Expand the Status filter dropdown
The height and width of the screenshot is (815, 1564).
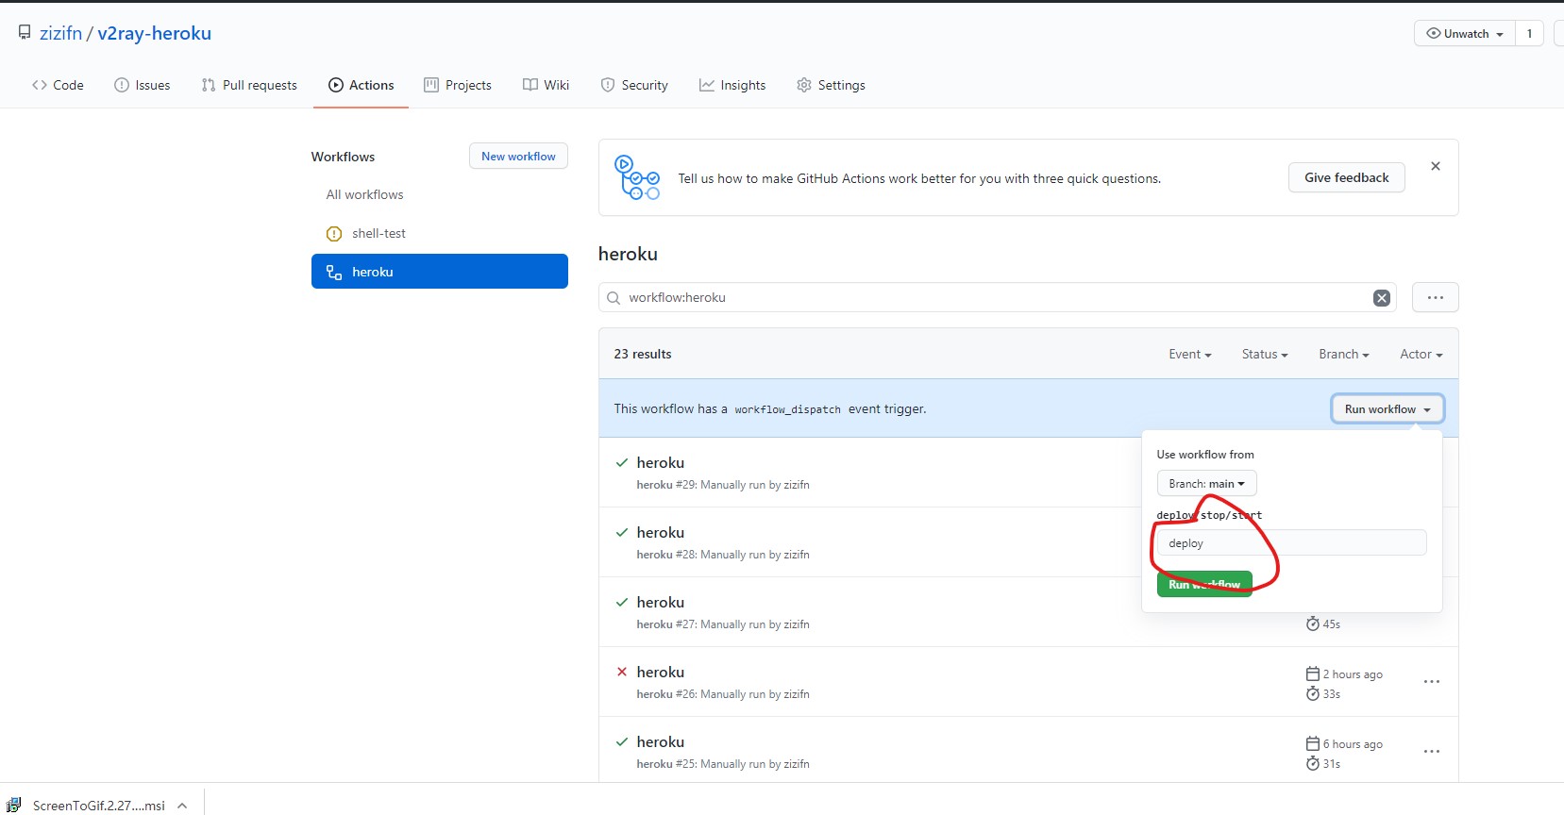1264,355
